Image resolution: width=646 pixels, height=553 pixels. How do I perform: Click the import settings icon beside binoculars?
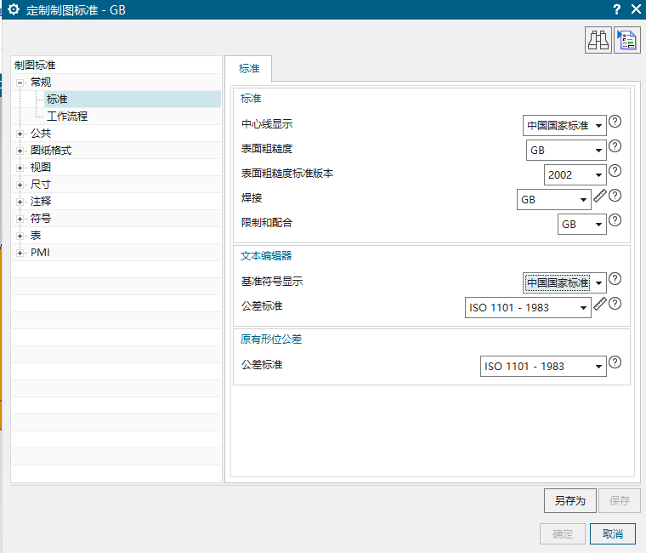tap(627, 40)
